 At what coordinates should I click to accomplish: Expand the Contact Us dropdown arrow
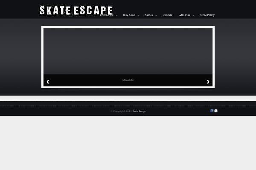click(116, 15)
